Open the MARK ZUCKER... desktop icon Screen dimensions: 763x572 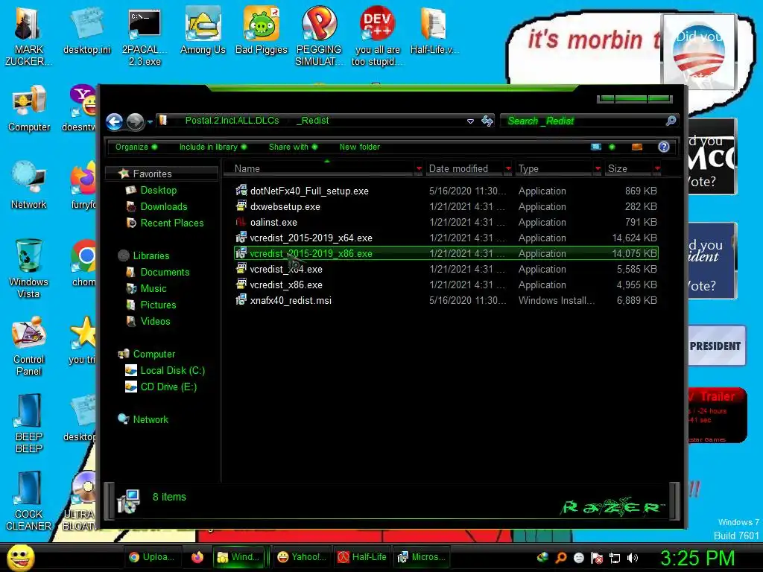[28, 36]
